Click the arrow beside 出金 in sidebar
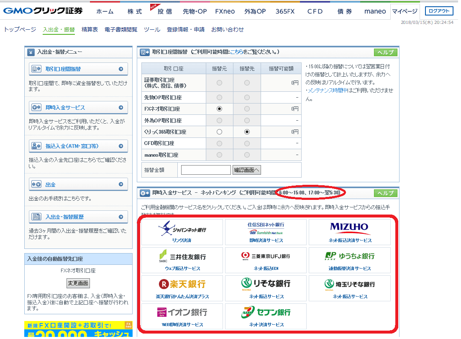 point(121,184)
